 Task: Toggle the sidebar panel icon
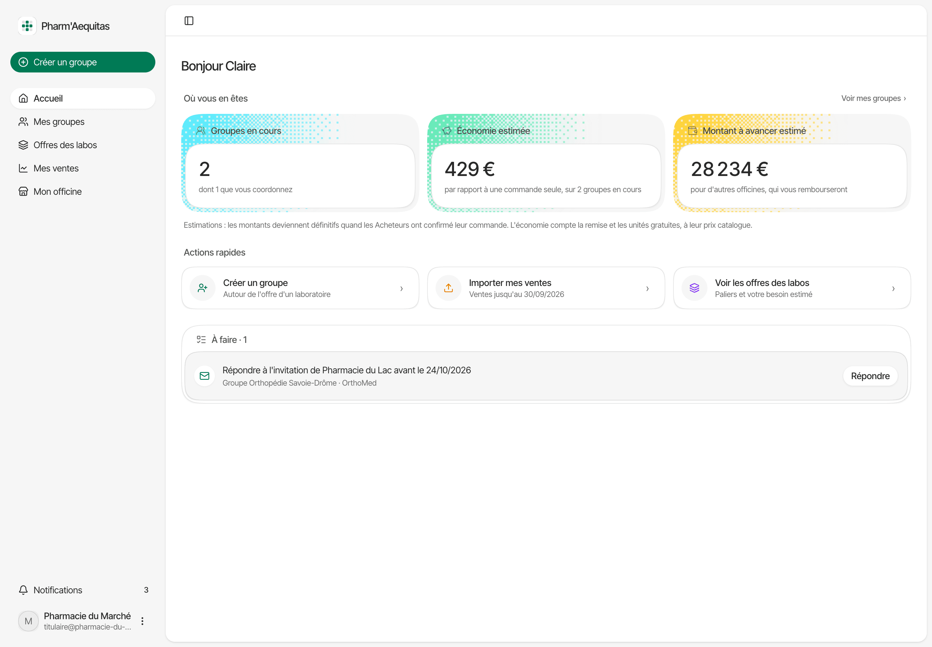pyautogui.click(x=189, y=21)
